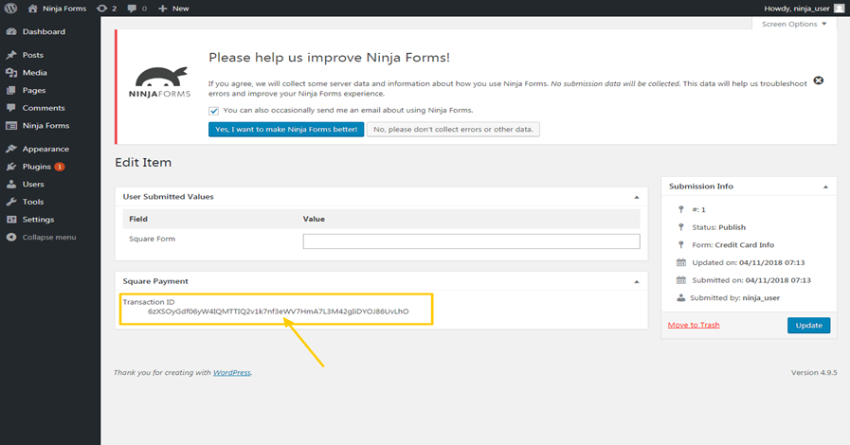Open the Screen Options dropdown
The image size is (850, 445).
click(794, 24)
